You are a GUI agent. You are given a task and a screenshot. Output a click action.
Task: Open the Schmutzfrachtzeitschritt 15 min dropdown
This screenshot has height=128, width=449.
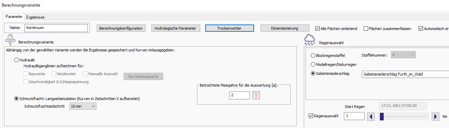pos(83,107)
